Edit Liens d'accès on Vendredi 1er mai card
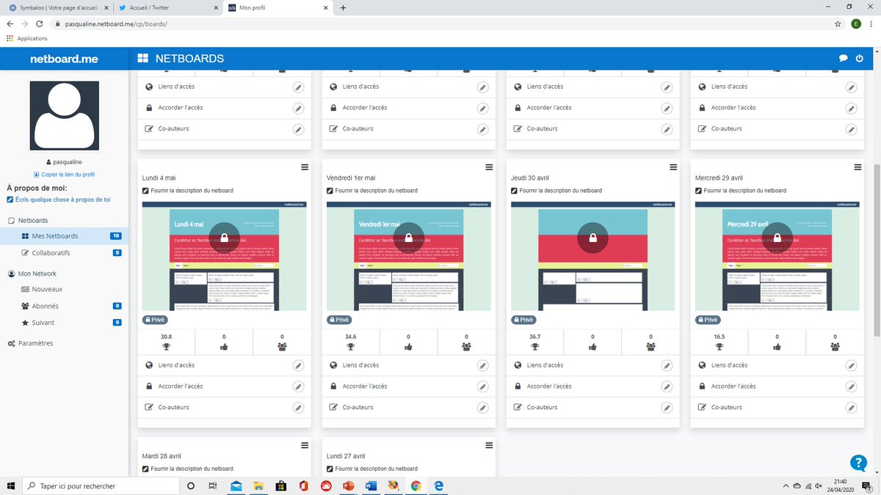 tap(482, 365)
